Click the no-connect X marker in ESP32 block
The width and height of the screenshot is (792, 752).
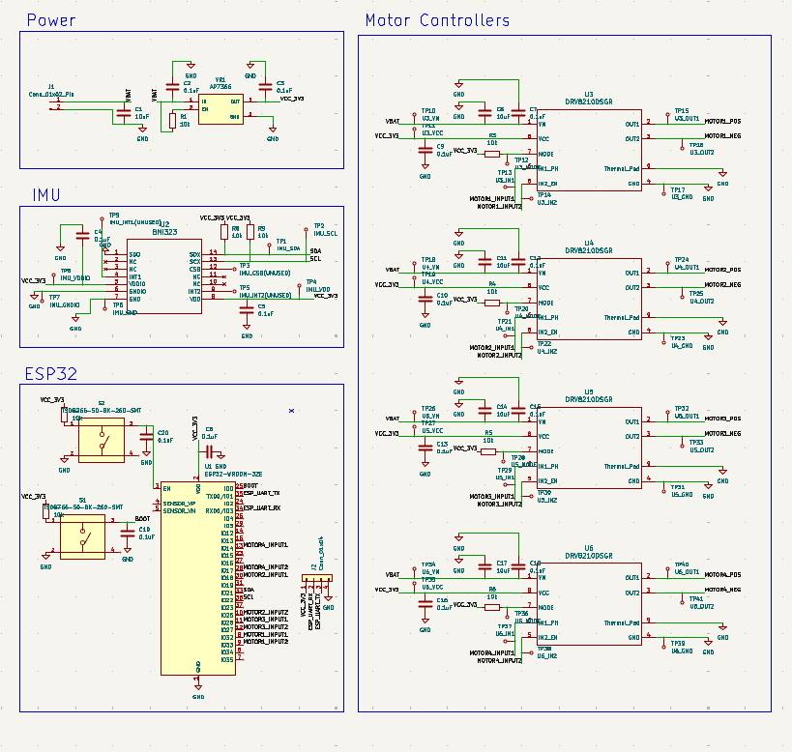click(x=291, y=411)
